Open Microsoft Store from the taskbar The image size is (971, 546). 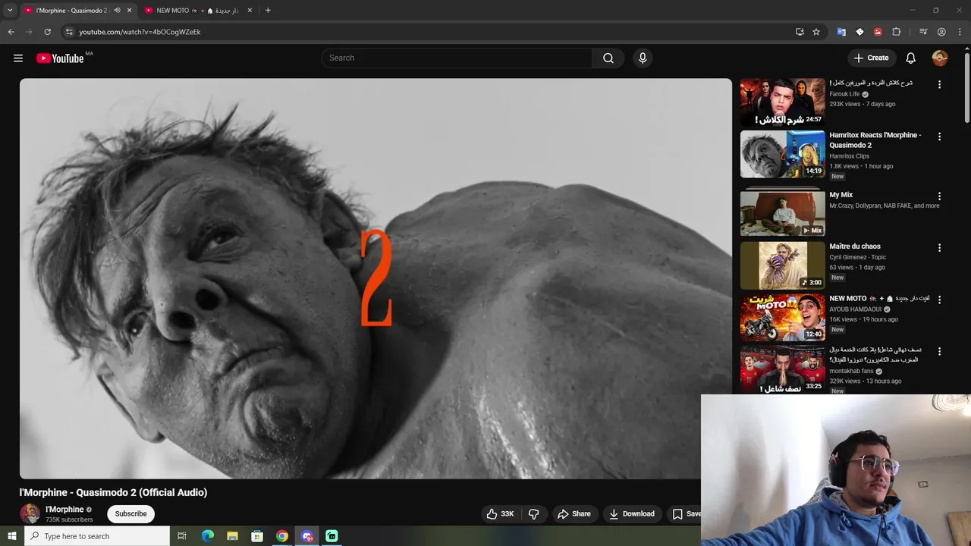tap(257, 536)
